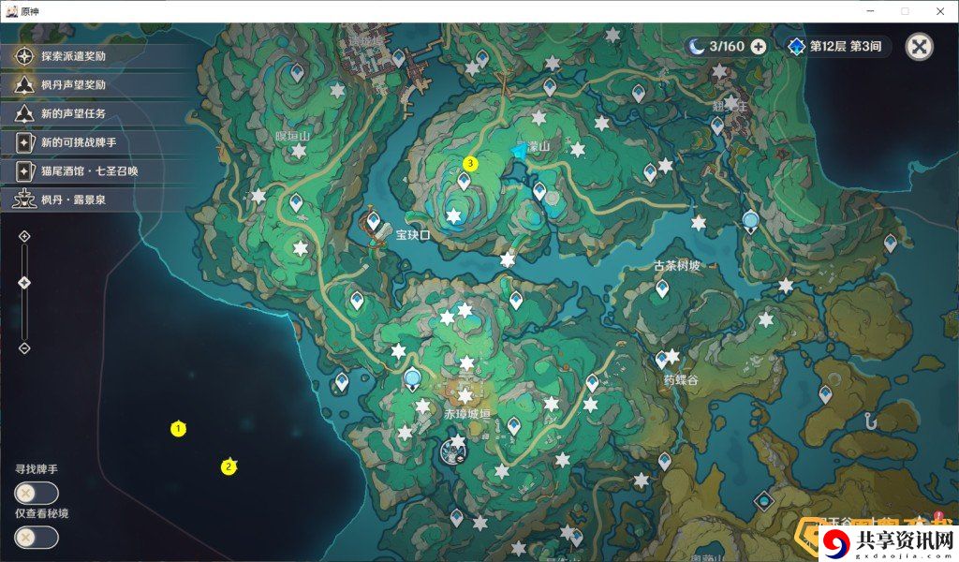The height and width of the screenshot is (562, 959).
Task: Open the round domain icon below 赤璋城垣
Action: (x=454, y=452)
